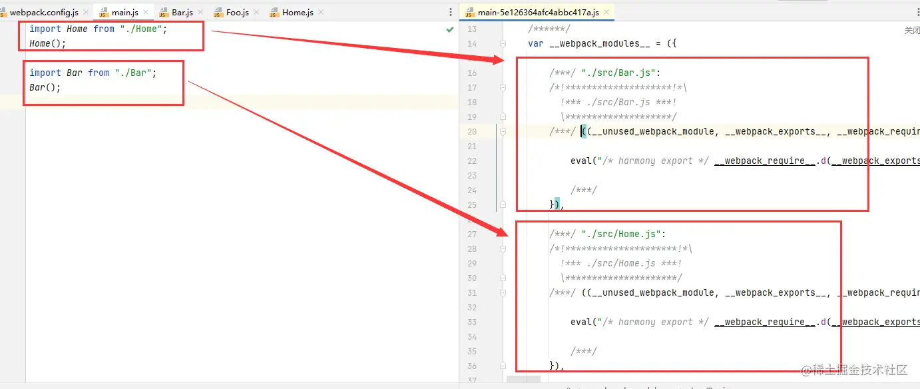Click the JS icon on main-5e126364afc4abbc417a.js tab
The width and height of the screenshot is (920, 389).
[x=470, y=12]
